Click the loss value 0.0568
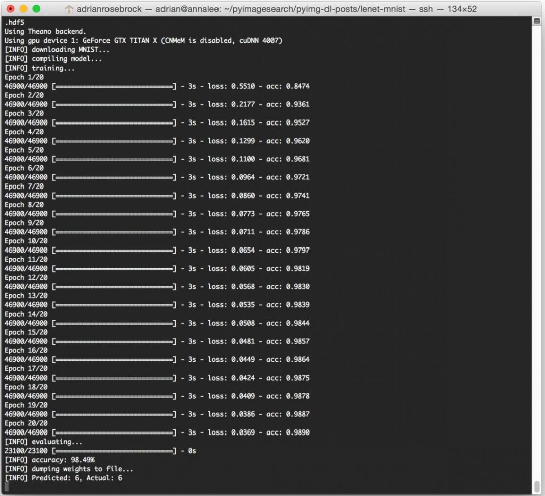This screenshot has width=545, height=496. [243, 287]
